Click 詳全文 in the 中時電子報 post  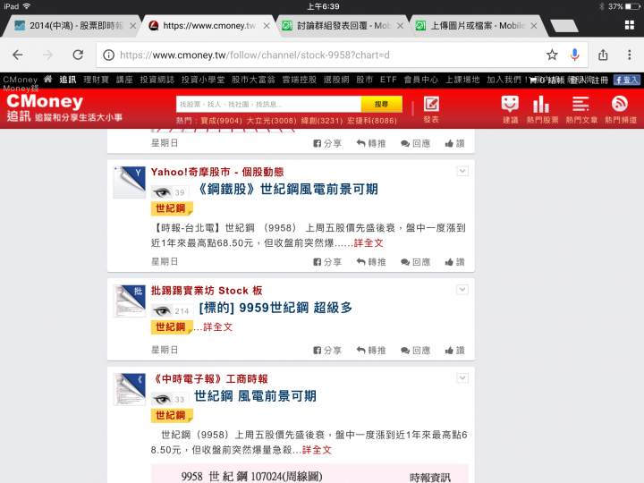[317, 450]
